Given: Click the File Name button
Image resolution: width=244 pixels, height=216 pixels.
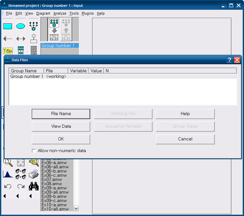Looking at the screenshot, I should pyautogui.click(x=61, y=114).
